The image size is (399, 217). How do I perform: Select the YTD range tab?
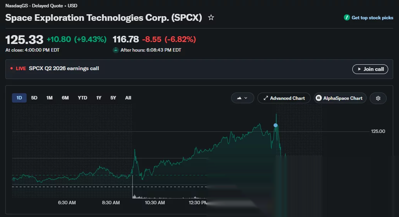tap(83, 98)
